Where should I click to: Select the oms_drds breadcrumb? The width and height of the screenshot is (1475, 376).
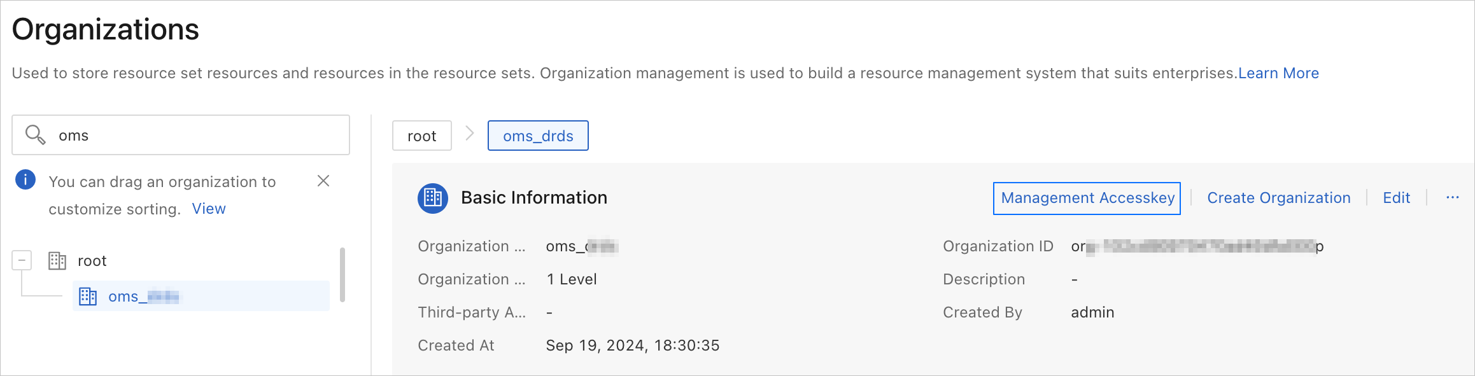point(538,136)
